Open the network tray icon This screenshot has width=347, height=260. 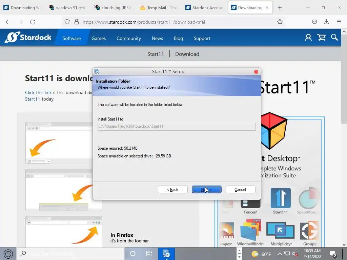point(287,254)
